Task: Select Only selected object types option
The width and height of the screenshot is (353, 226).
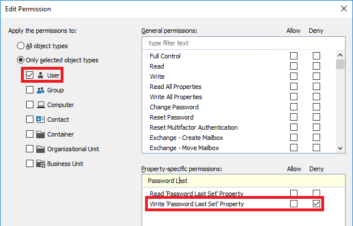Action: [x=20, y=60]
